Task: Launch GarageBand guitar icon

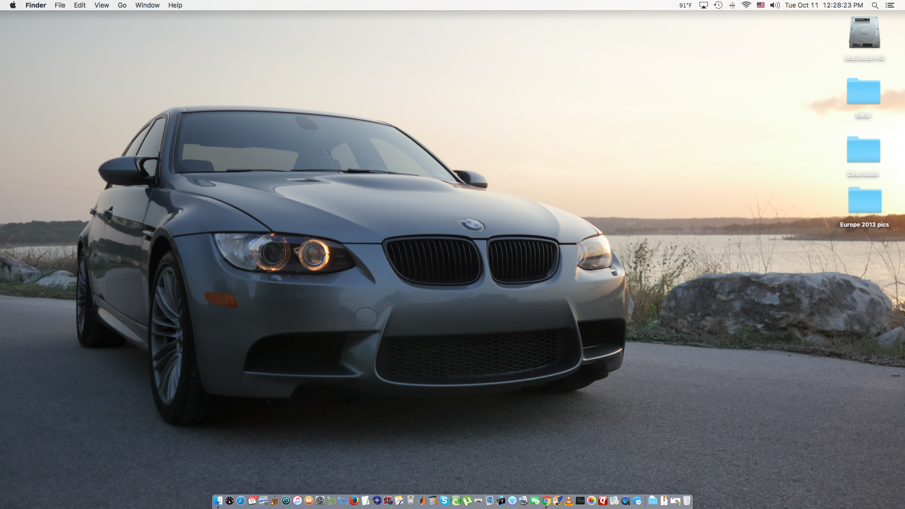Action: tap(275, 501)
